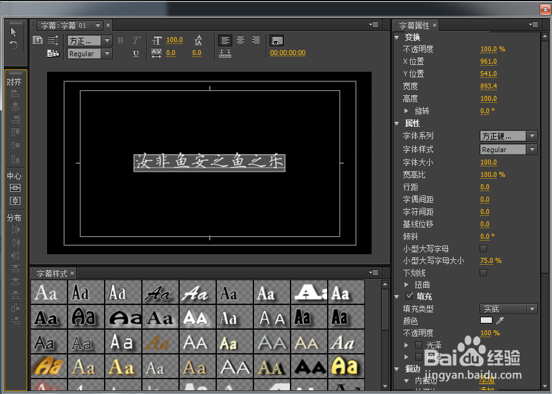Create new title based on current title
This screenshot has width=552, height=394.
(x=38, y=40)
